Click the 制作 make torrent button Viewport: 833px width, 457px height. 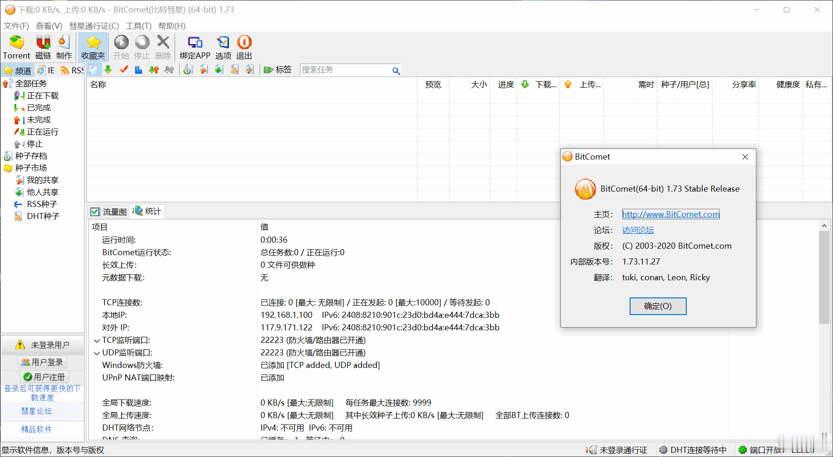[x=64, y=47]
